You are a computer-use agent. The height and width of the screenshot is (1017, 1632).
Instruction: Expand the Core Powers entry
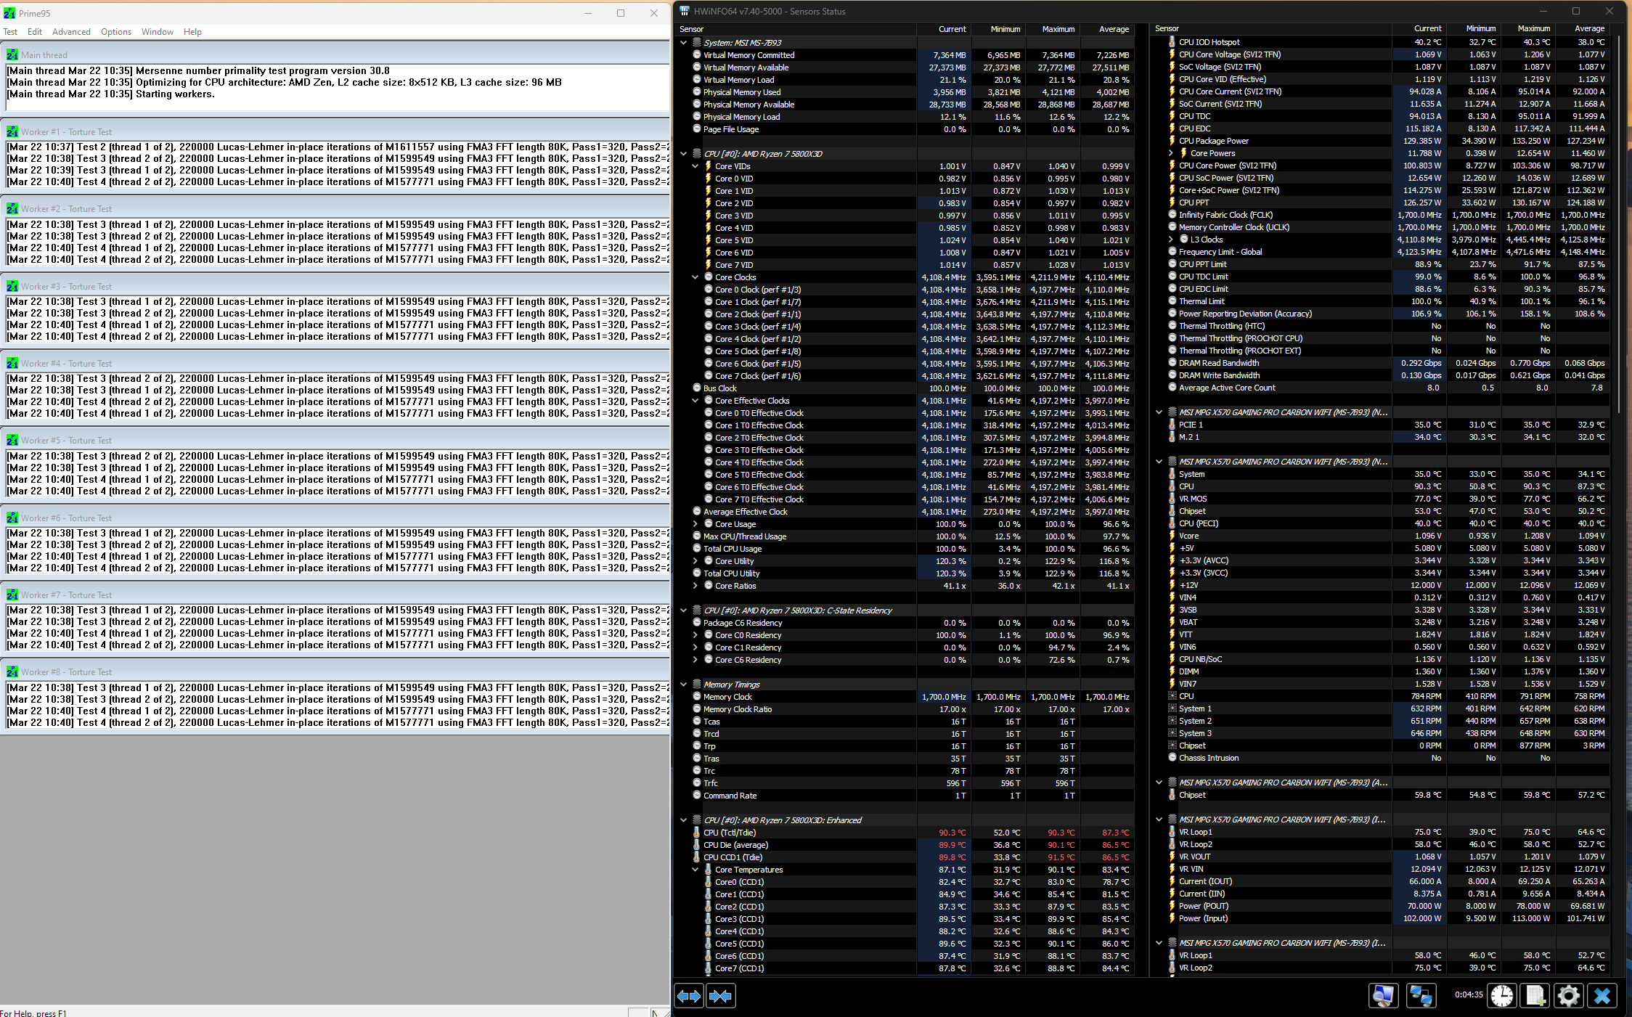point(1170,153)
